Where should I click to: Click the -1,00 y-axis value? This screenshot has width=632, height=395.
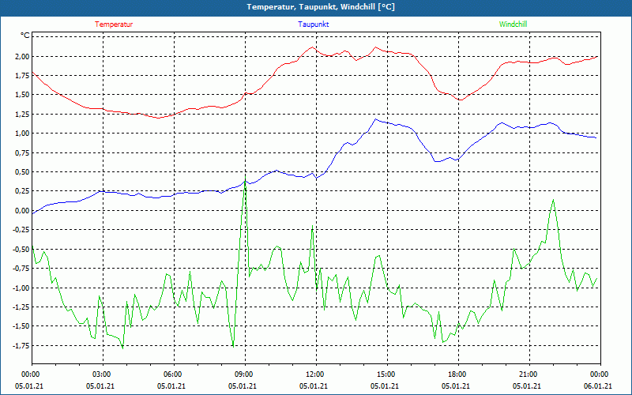pyautogui.click(x=21, y=288)
